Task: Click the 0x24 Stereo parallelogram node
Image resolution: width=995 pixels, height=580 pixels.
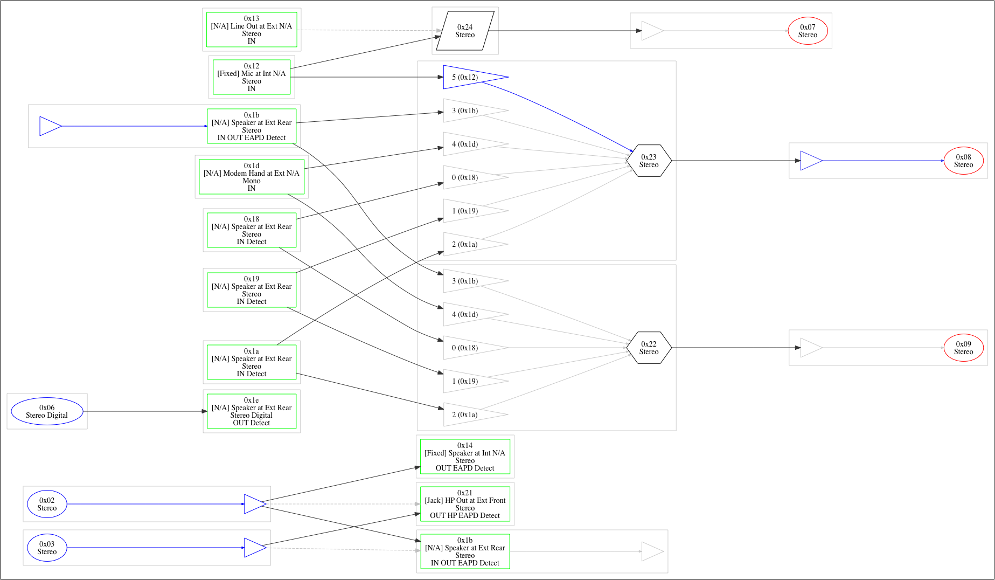Action: click(x=465, y=31)
